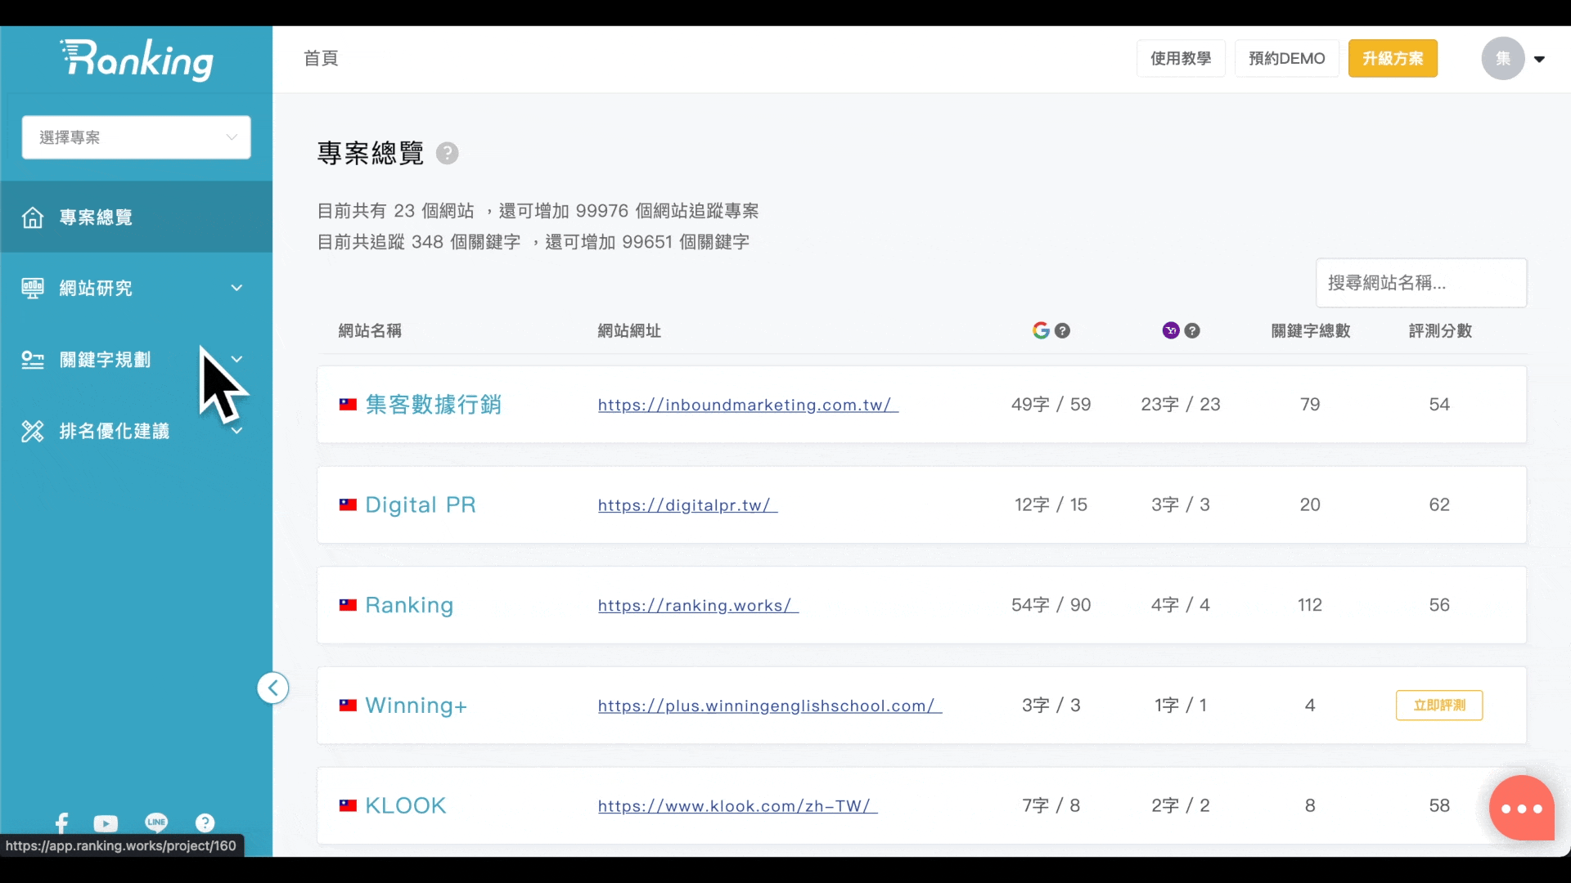Select 專案總覽 in the sidebar
Image resolution: width=1571 pixels, height=883 pixels.
[136, 217]
